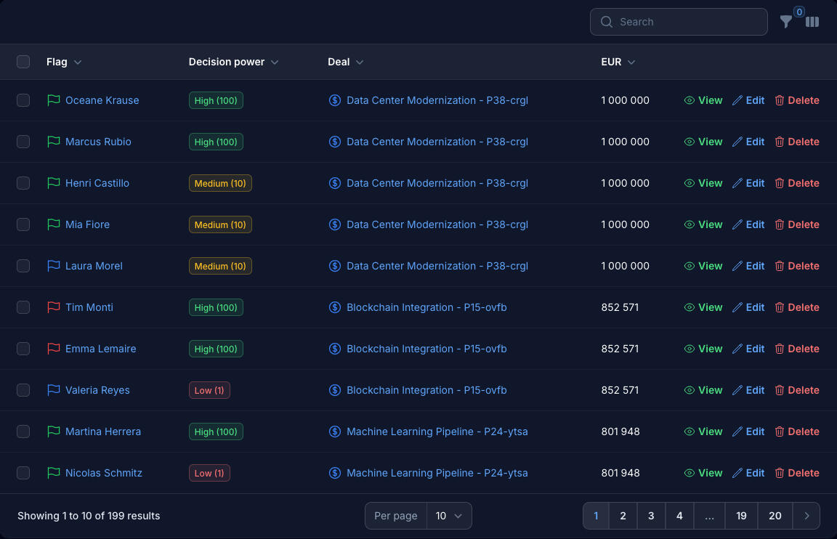The width and height of the screenshot is (837, 539).
Task: Sort by the Flag column header
Action: point(63,62)
